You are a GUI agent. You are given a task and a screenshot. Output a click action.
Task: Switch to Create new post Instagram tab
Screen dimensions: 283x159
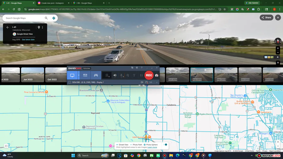tap(53, 3)
